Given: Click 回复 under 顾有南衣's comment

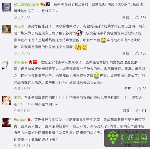Looking at the screenshot, I should 127,89.
